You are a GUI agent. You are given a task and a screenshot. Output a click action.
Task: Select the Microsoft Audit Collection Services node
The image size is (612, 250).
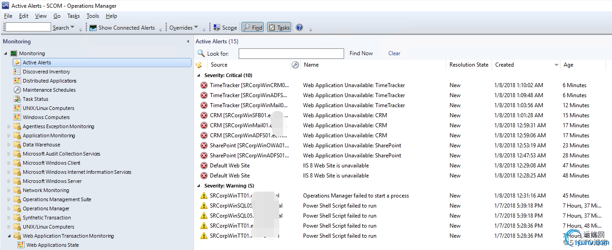point(62,154)
